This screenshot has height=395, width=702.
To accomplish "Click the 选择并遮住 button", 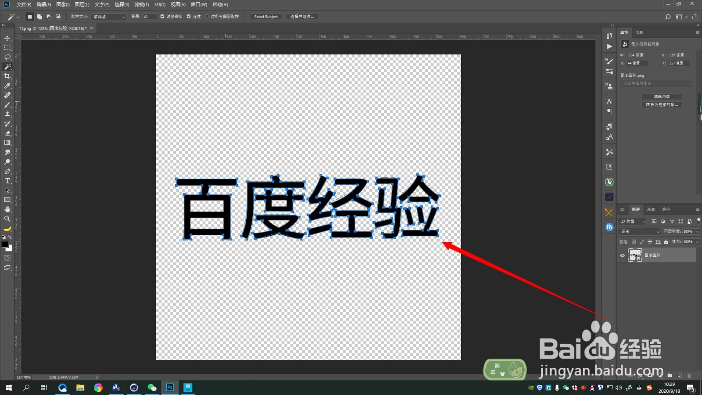I will [x=302, y=17].
